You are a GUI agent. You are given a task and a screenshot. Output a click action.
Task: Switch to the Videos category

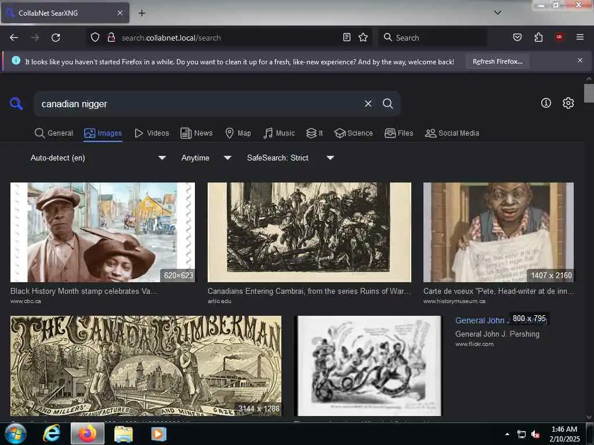[152, 133]
